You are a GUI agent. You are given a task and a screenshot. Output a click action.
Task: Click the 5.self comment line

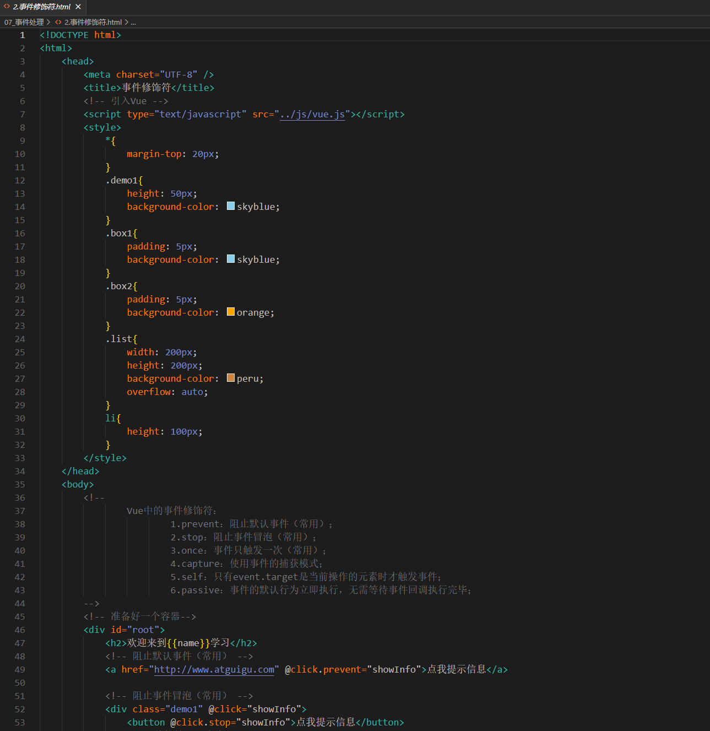click(306, 577)
